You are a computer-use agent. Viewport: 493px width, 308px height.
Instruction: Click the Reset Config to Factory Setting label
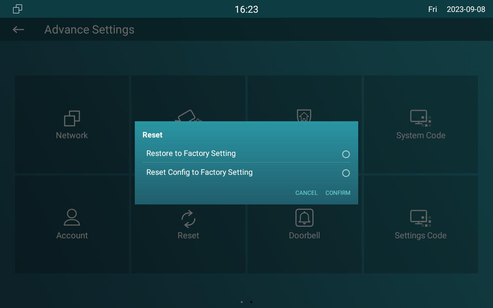200,172
